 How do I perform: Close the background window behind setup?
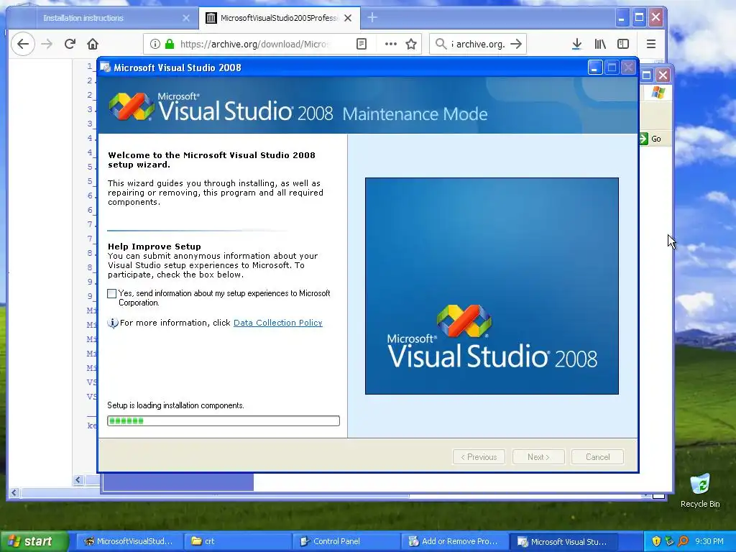pos(663,75)
